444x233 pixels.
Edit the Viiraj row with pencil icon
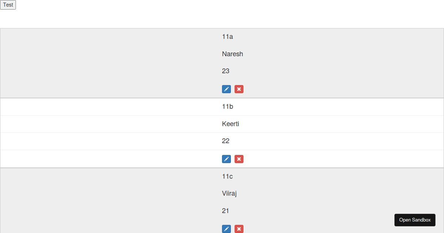coord(226,229)
